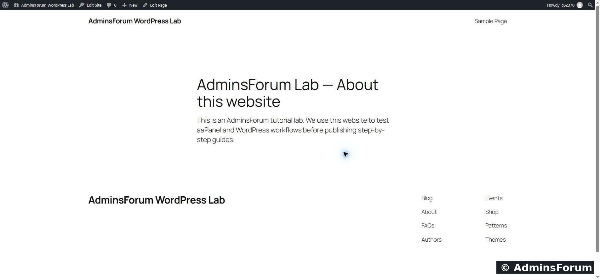Image resolution: width=600 pixels, height=280 pixels.
Task: Click Edit Page in admin bar
Action: click(x=155, y=5)
